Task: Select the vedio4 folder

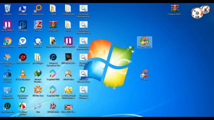Action: (x=53, y=10)
